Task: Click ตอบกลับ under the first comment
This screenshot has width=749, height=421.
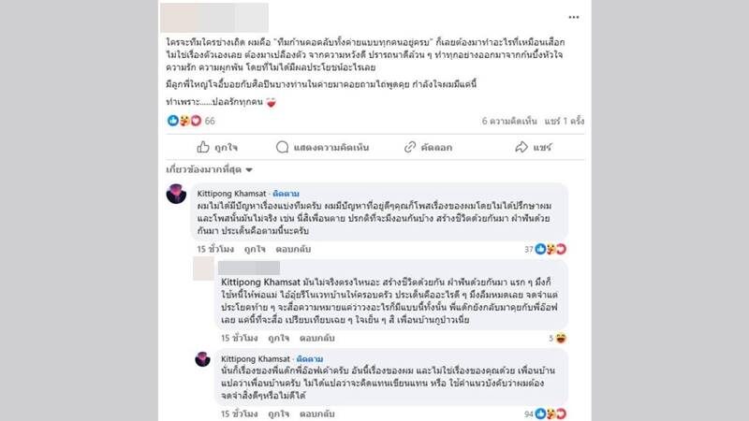Action: tap(293, 249)
